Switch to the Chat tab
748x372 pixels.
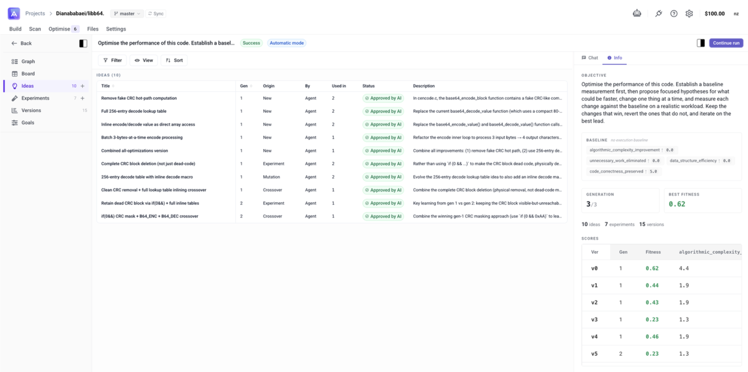590,58
